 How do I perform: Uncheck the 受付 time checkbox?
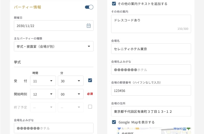pos(90,80)
